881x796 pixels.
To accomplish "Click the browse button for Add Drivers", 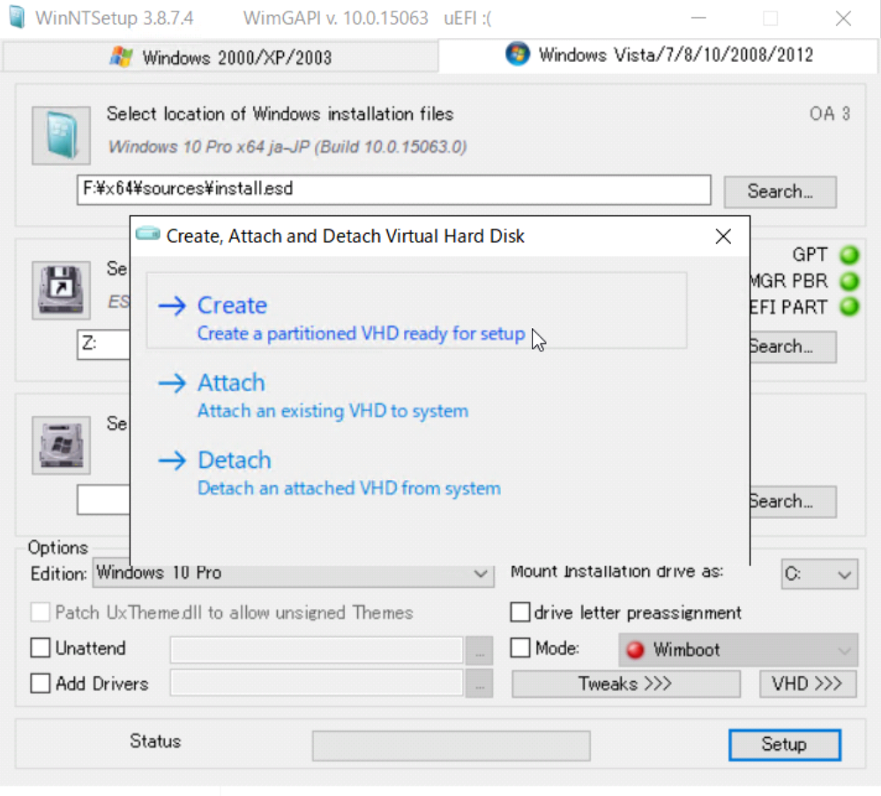I will [x=479, y=683].
